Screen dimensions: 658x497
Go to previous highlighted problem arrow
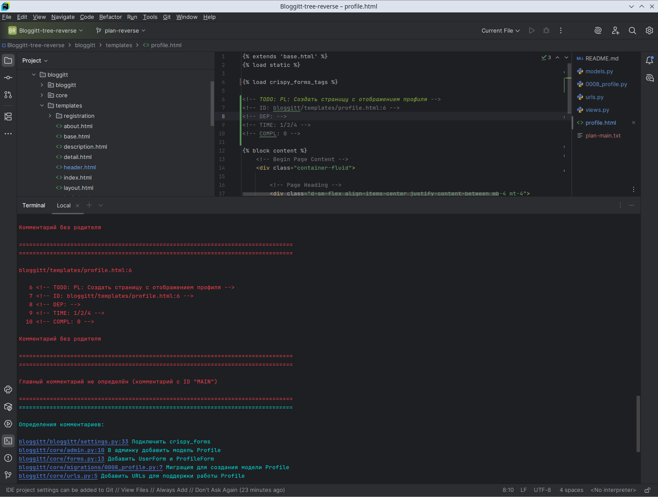557,57
